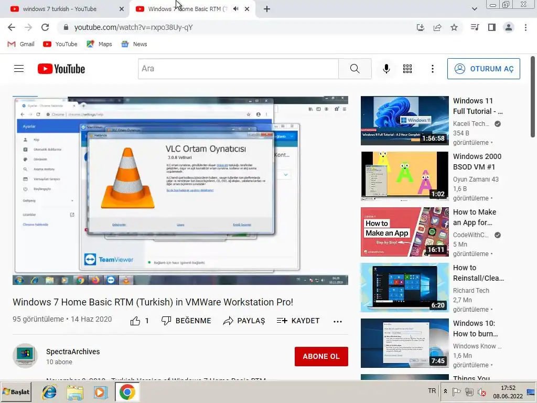
Task: Open Windows Explorer folder in taskbar
Action: pos(75,392)
